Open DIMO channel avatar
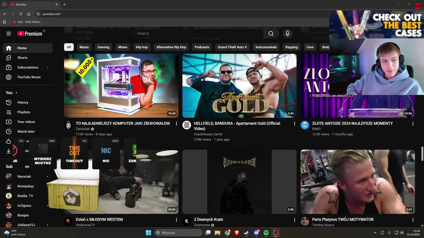Image resolution: width=424 pixels, height=238 pixels. click(305, 125)
